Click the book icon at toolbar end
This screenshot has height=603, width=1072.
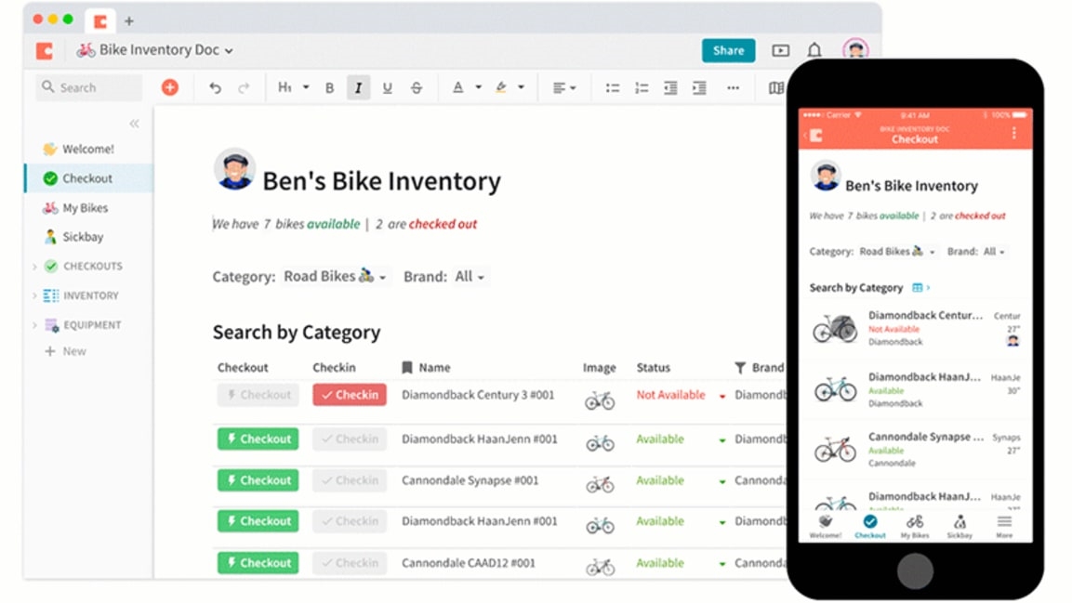[776, 88]
